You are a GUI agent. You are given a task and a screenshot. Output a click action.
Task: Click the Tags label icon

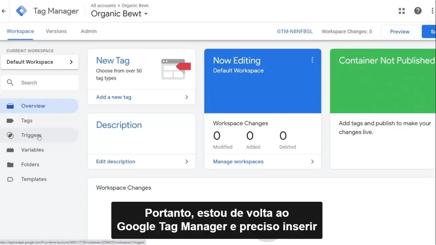click(x=10, y=120)
